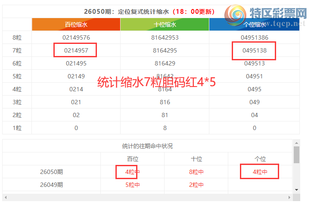The width and height of the screenshot is (311, 214).
Task: Click horizontal scrollbar left arrow
Action: [x=6, y=197]
